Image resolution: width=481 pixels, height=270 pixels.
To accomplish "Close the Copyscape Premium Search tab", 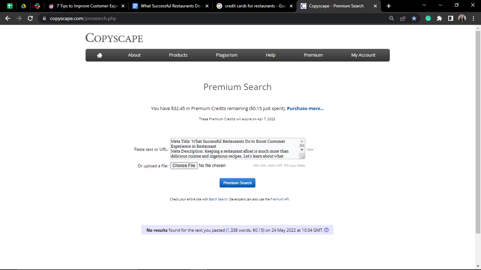I will tap(375, 6).
